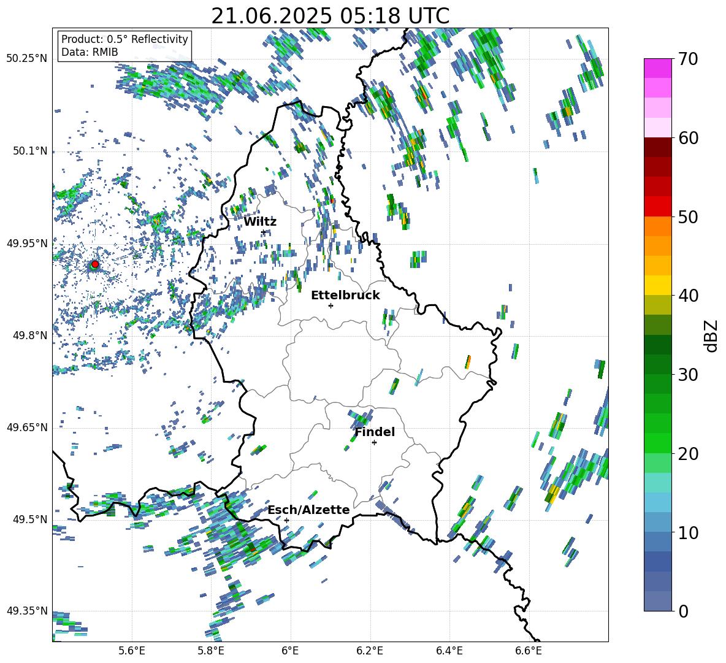726x663 pixels.
Task: Click the 10 value on the colorbar
Action: point(688,532)
